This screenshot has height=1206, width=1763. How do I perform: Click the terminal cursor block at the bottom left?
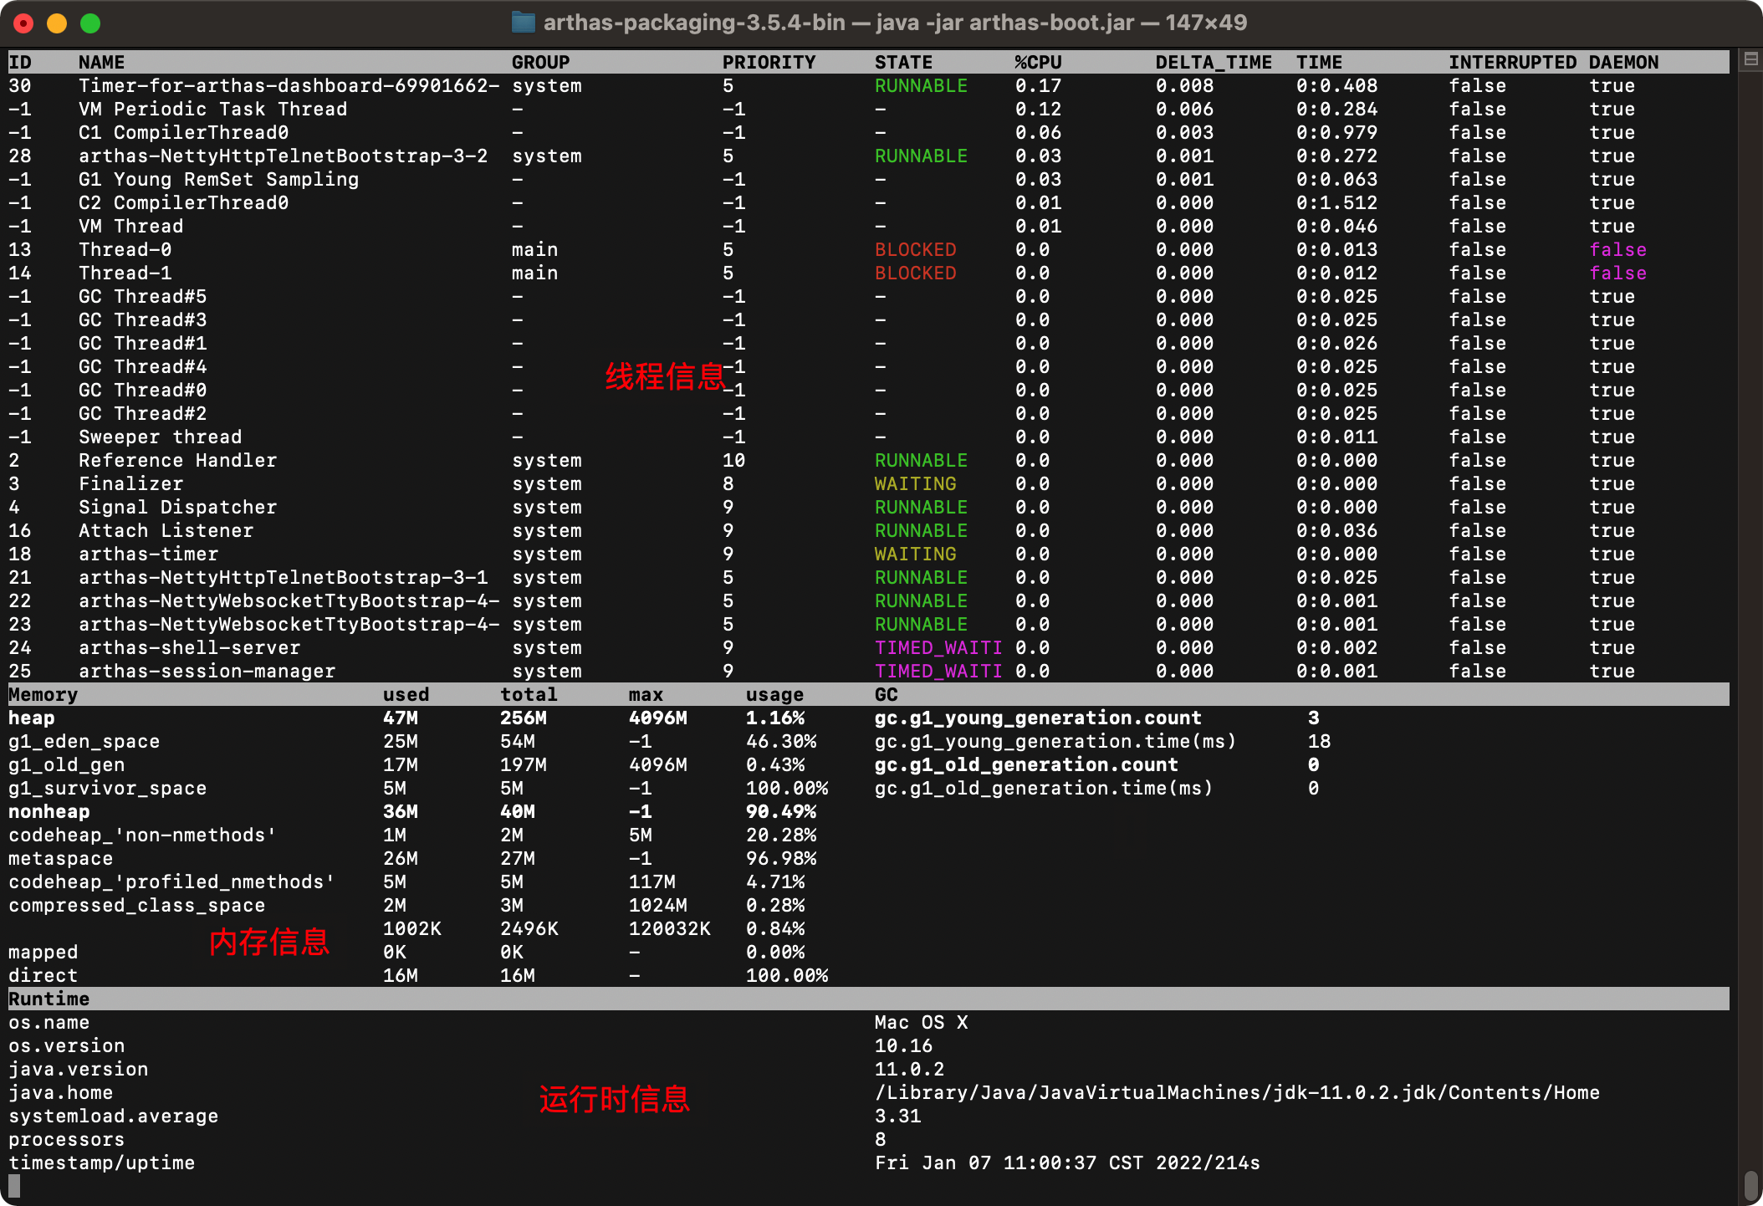pos(14,1185)
